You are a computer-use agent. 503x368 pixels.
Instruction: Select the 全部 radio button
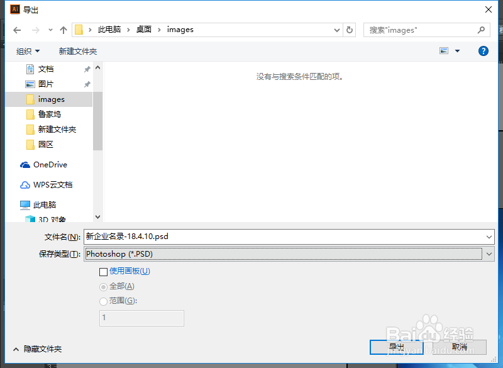click(x=102, y=286)
